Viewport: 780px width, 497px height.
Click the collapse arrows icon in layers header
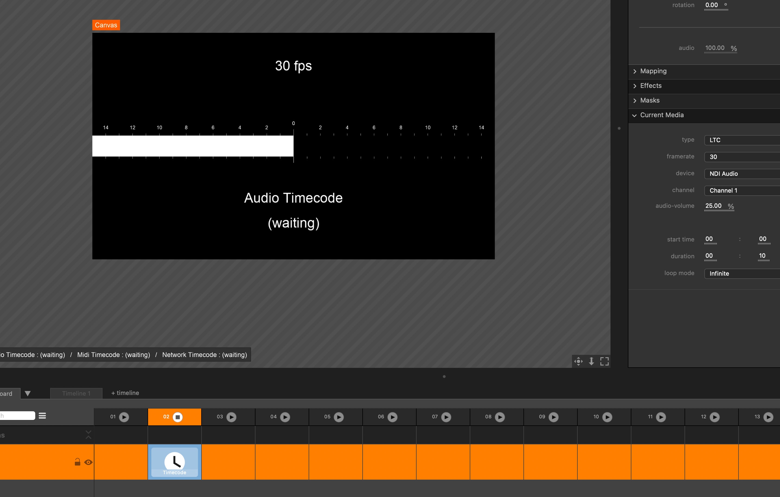(88, 435)
